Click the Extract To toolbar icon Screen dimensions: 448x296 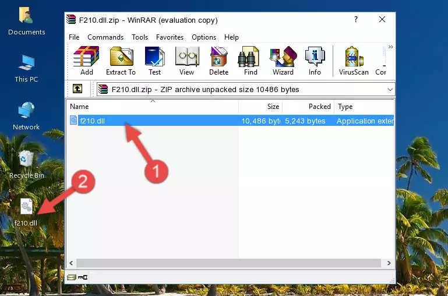pyautogui.click(x=121, y=61)
